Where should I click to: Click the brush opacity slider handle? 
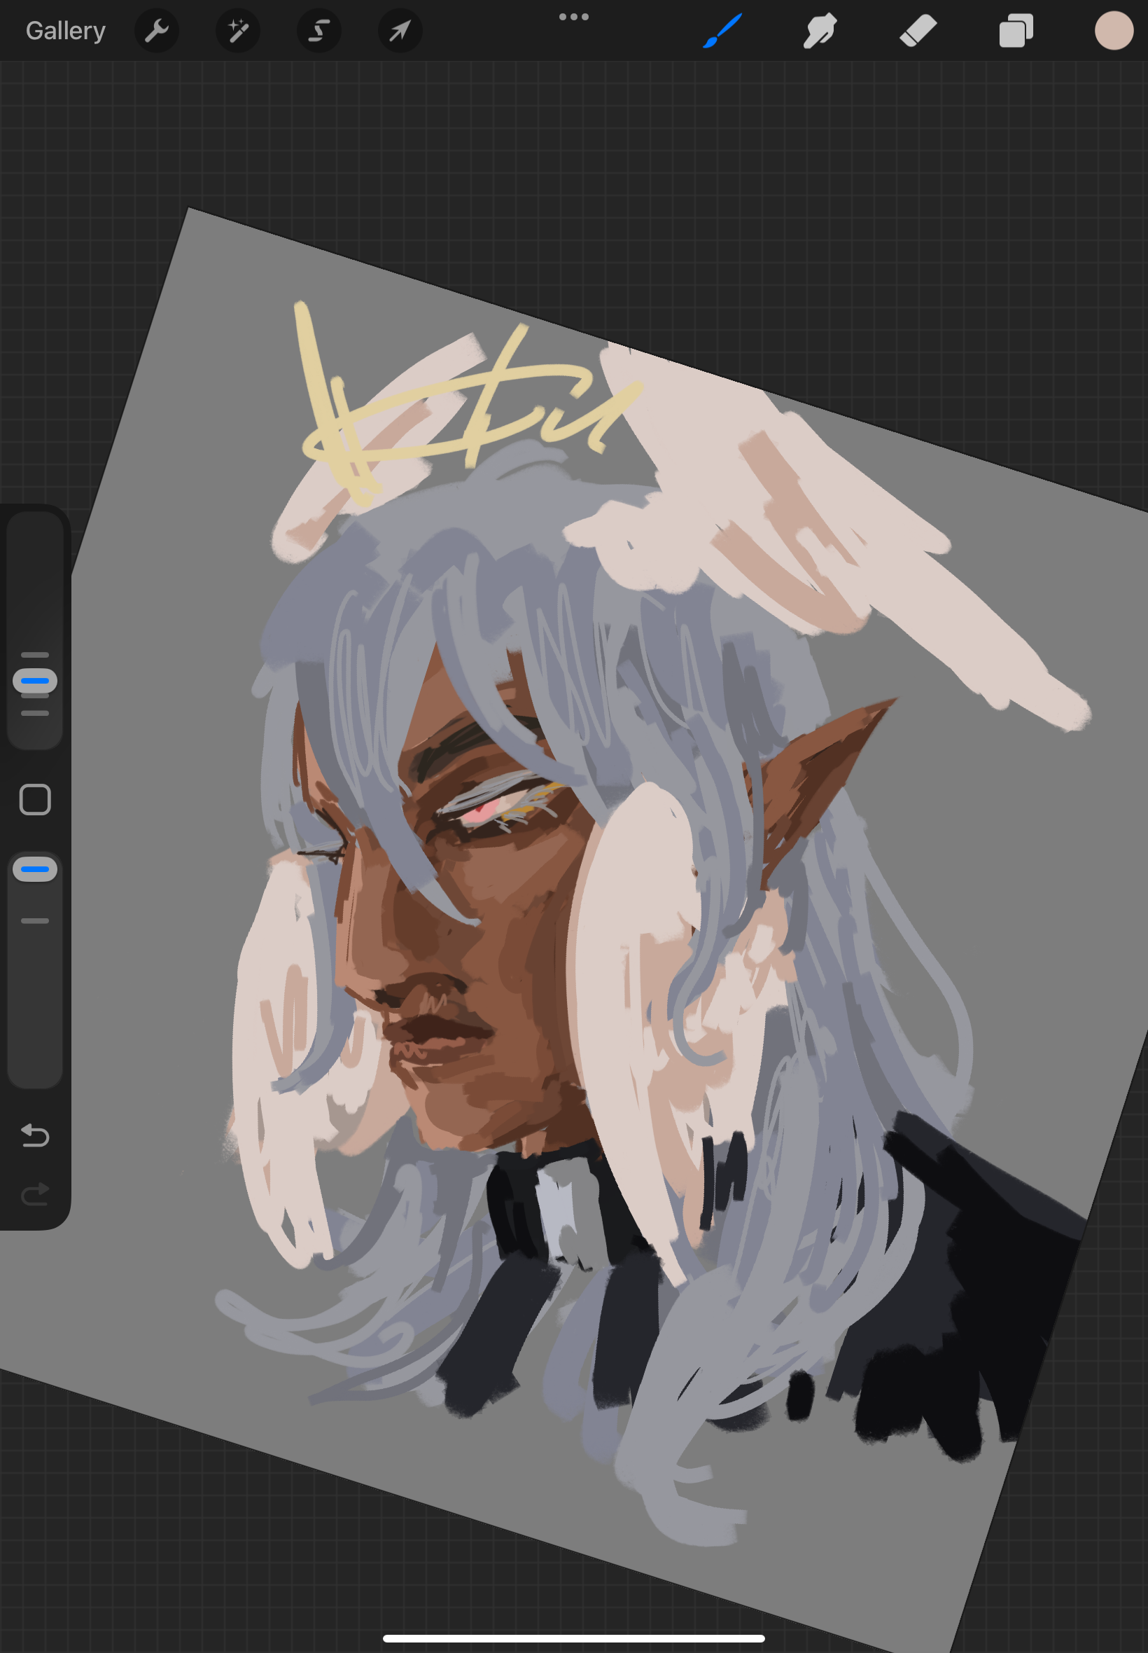(x=34, y=869)
